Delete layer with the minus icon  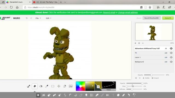click(140, 78)
